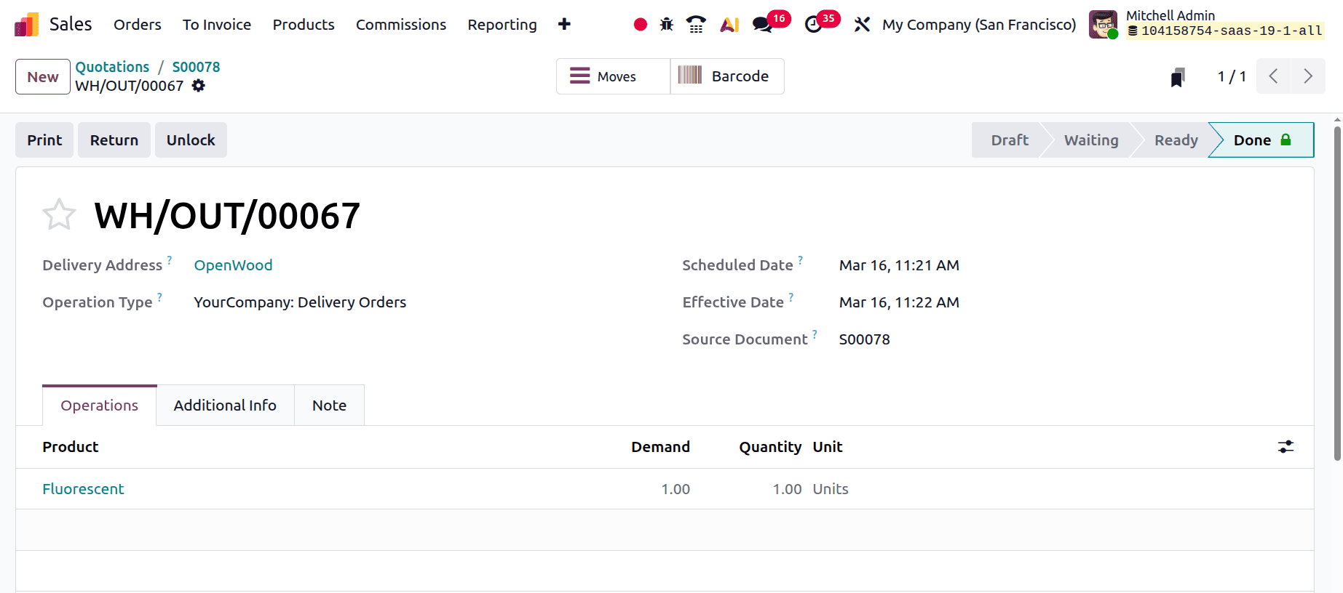Click the Source Document help question mark
The width and height of the screenshot is (1343, 593).
pyautogui.click(x=815, y=334)
